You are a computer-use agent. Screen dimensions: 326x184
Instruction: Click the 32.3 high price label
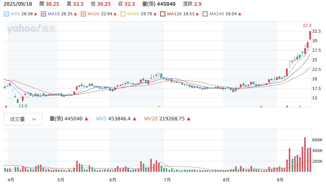pos(307,26)
